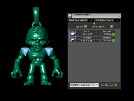Click green arrow next to Set Material
Viewport: 134px width, 101px height.
pos(116,85)
